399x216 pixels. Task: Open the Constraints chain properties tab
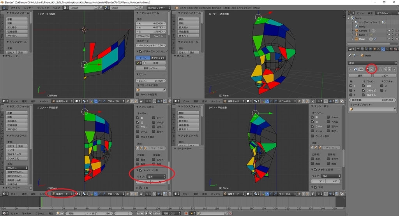(x=379, y=49)
